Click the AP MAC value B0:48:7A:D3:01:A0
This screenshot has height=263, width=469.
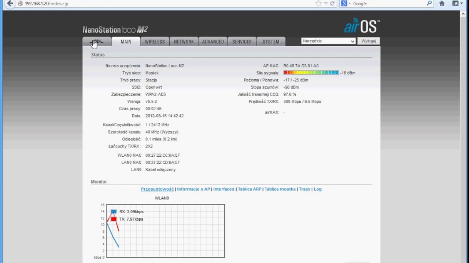pos(301,66)
